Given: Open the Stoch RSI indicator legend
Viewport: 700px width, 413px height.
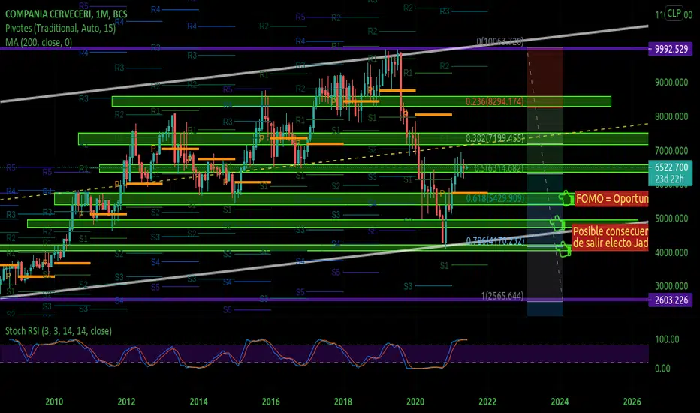Looking at the screenshot, I should coord(59,331).
